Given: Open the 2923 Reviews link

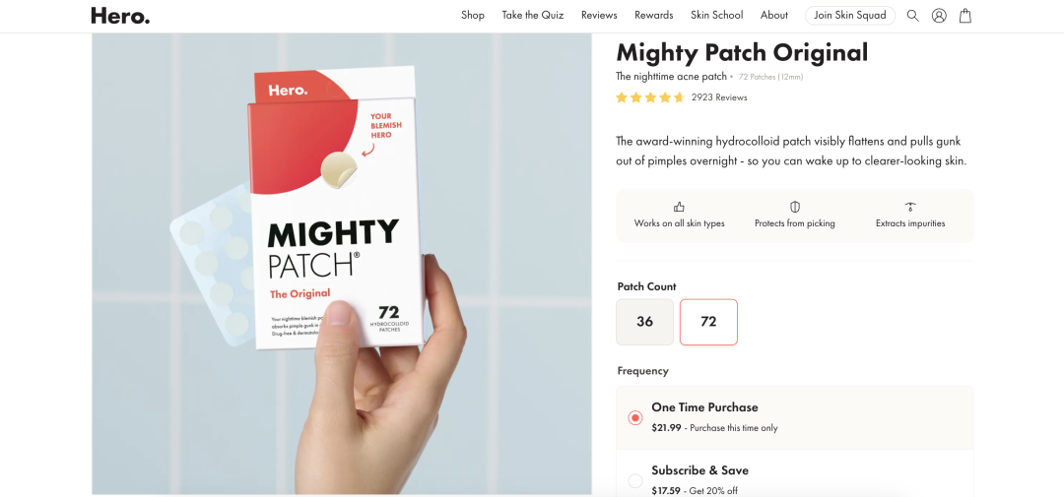Looking at the screenshot, I should [719, 97].
